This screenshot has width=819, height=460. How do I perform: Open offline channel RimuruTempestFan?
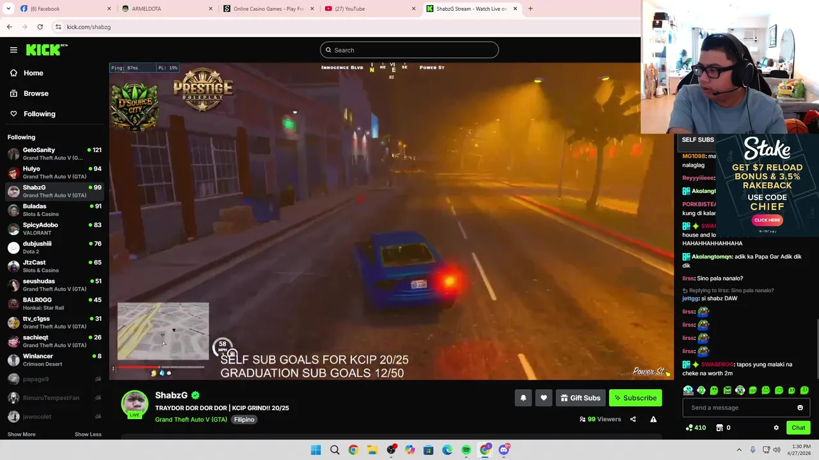[x=54, y=397]
